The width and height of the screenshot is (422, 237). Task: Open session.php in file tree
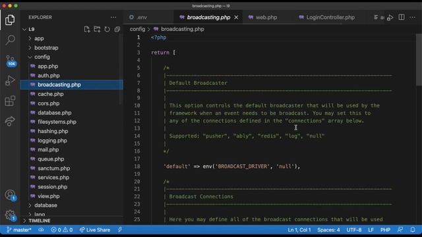coord(53,187)
